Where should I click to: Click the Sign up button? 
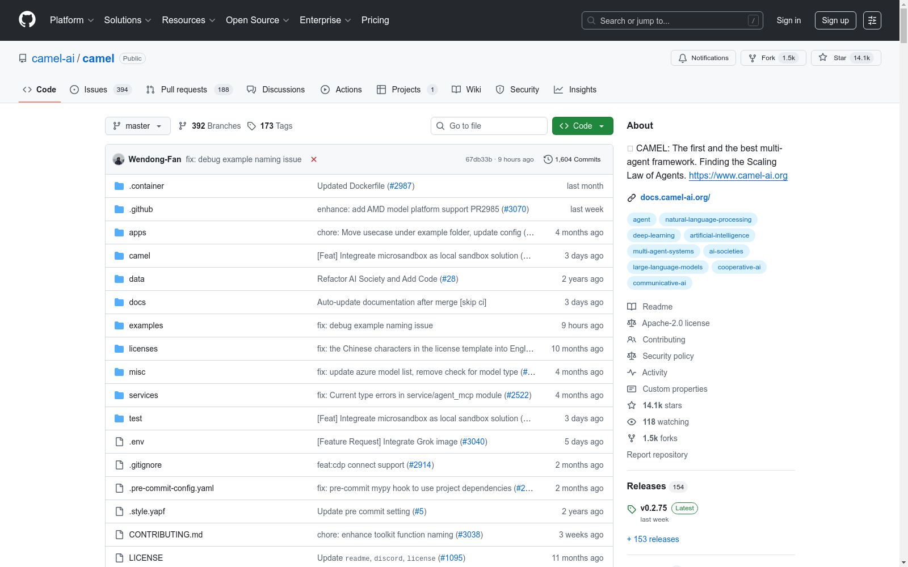(835, 20)
